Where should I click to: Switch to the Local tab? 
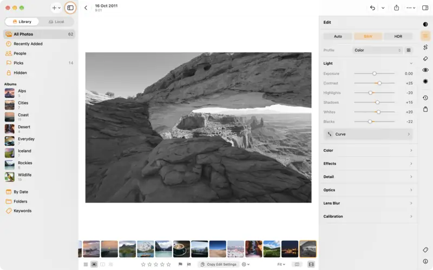[56, 22]
